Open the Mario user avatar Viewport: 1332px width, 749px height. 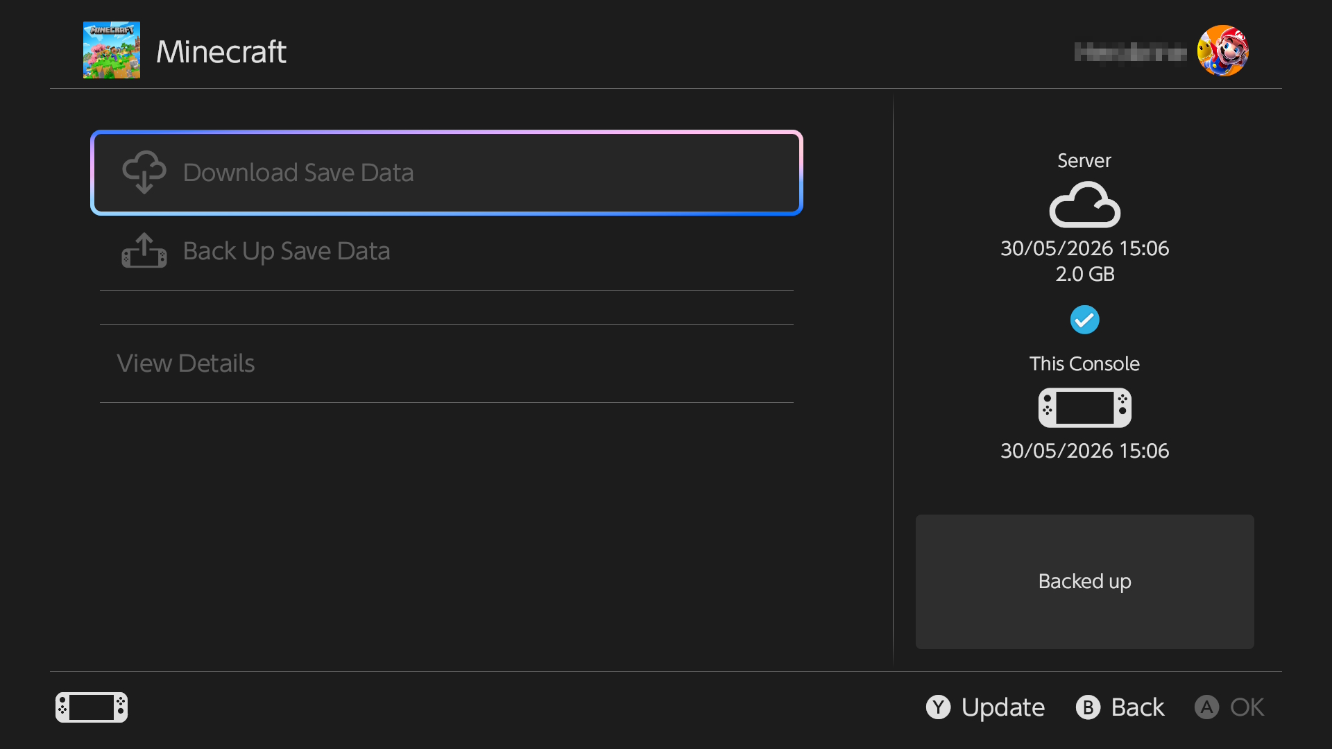click(x=1222, y=51)
